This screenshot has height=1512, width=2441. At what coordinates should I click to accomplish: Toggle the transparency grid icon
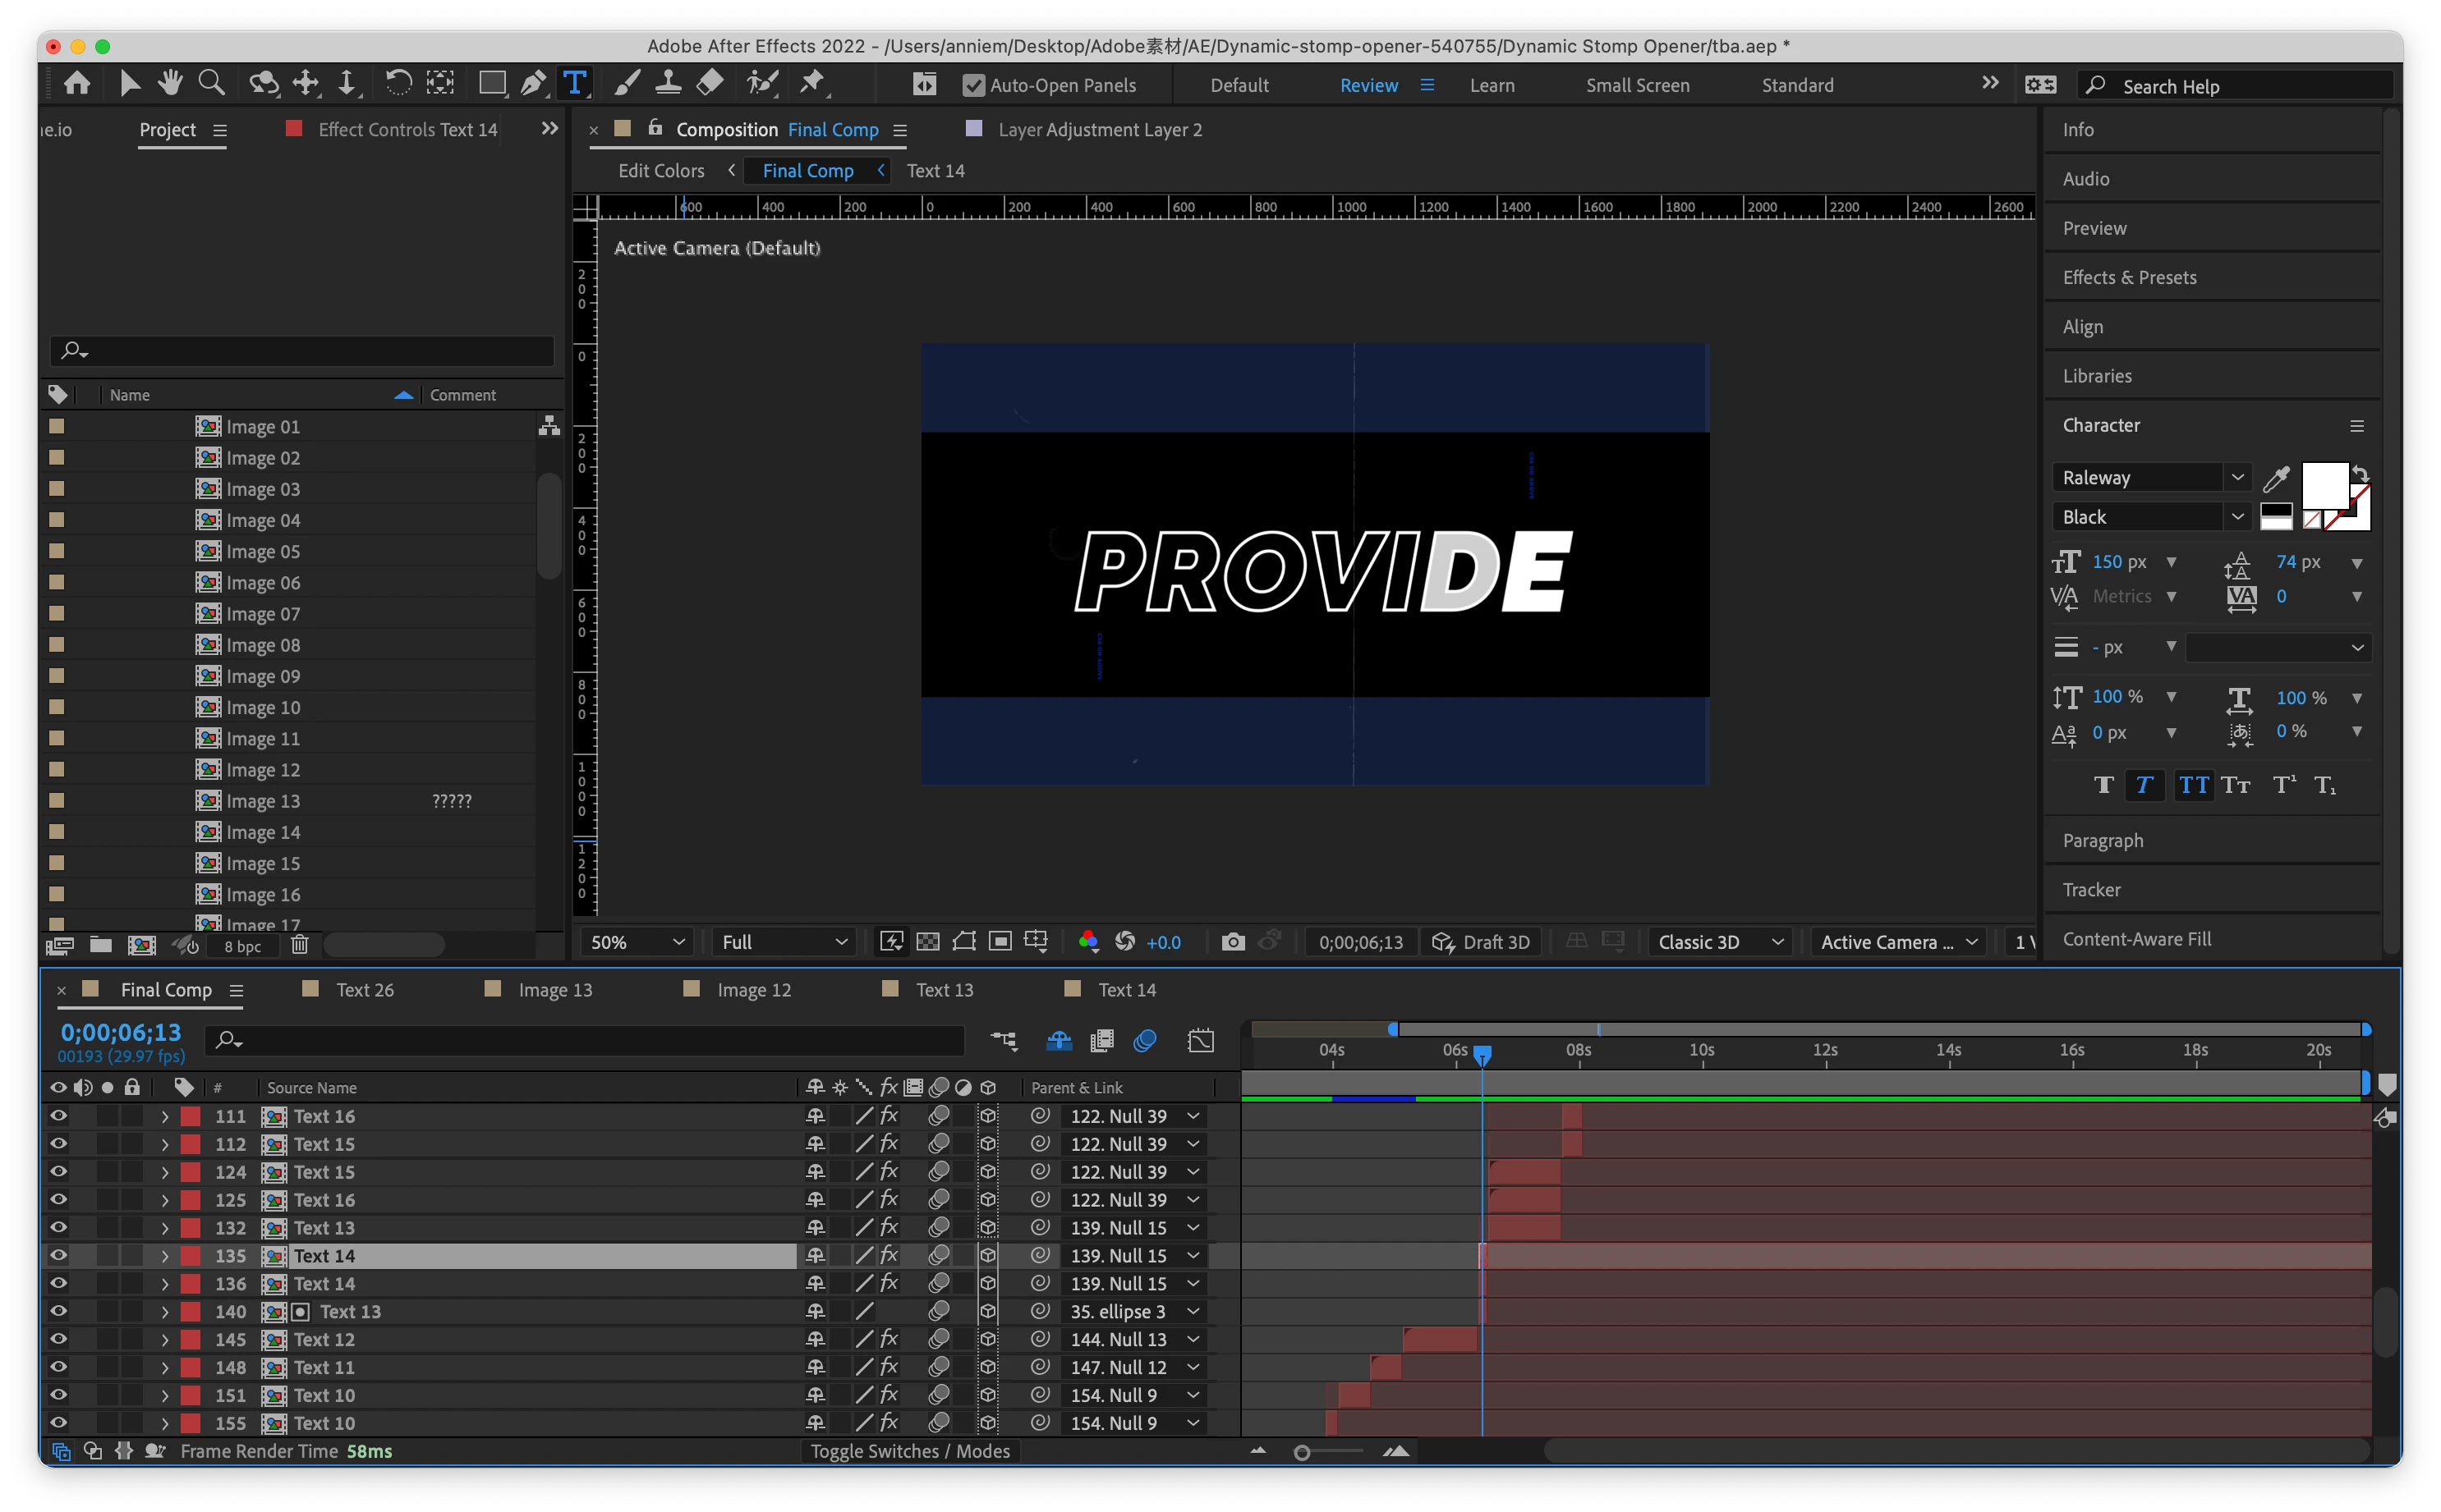pyautogui.click(x=927, y=942)
